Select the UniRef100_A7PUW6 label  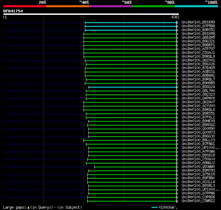(x=198, y=152)
